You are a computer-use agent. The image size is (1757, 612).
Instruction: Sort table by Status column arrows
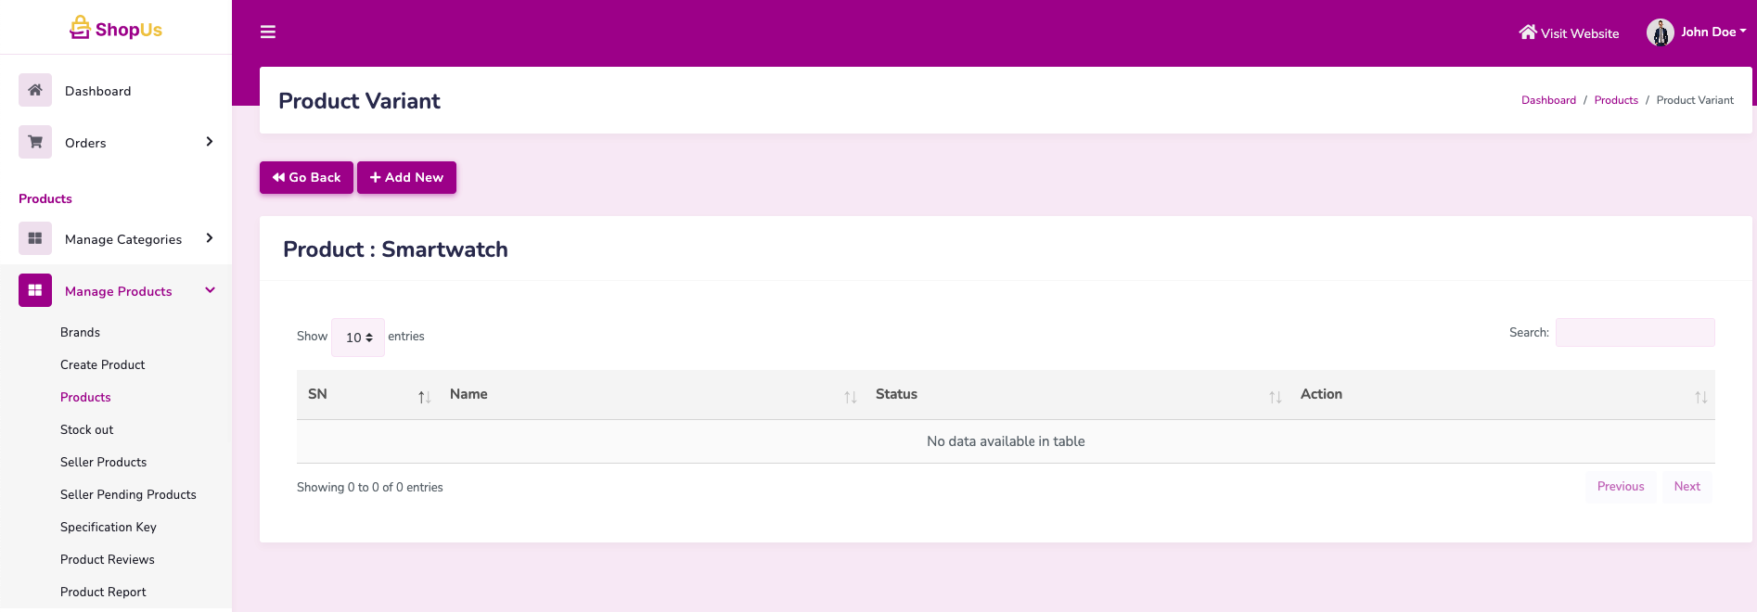(x=1275, y=397)
